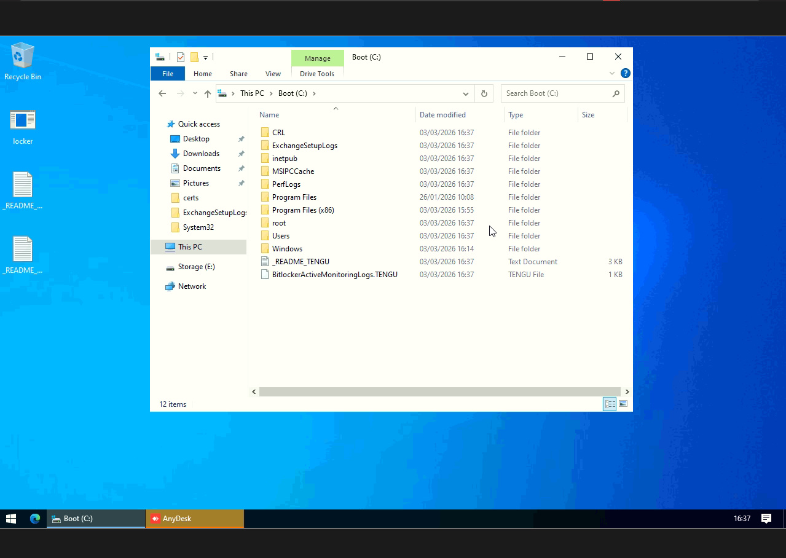Image resolution: width=786 pixels, height=558 pixels.
Task: Expand the ribbon with the chevron
Action: coord(612,73)
